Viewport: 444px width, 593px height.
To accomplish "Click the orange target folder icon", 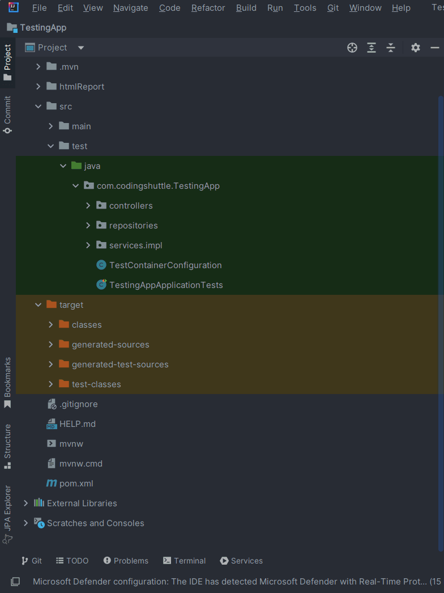I will click(52, 304).
